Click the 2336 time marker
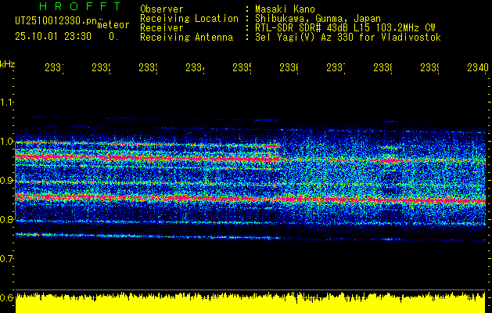Viewport: 492px width, 313px height. [x=289, y=68]
